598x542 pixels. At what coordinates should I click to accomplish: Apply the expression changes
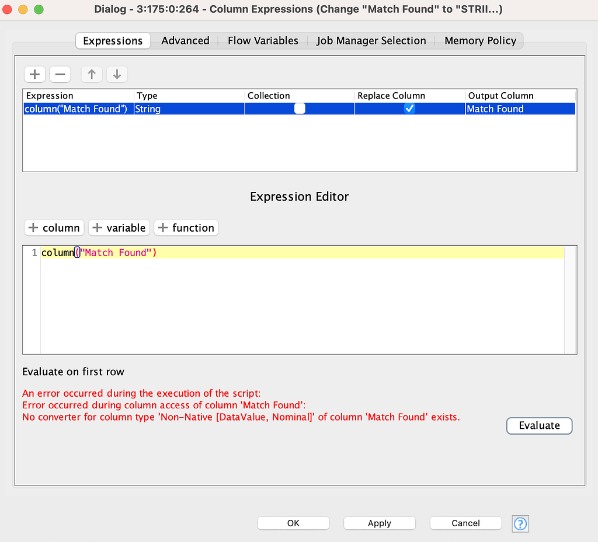[x=379, y=523]
